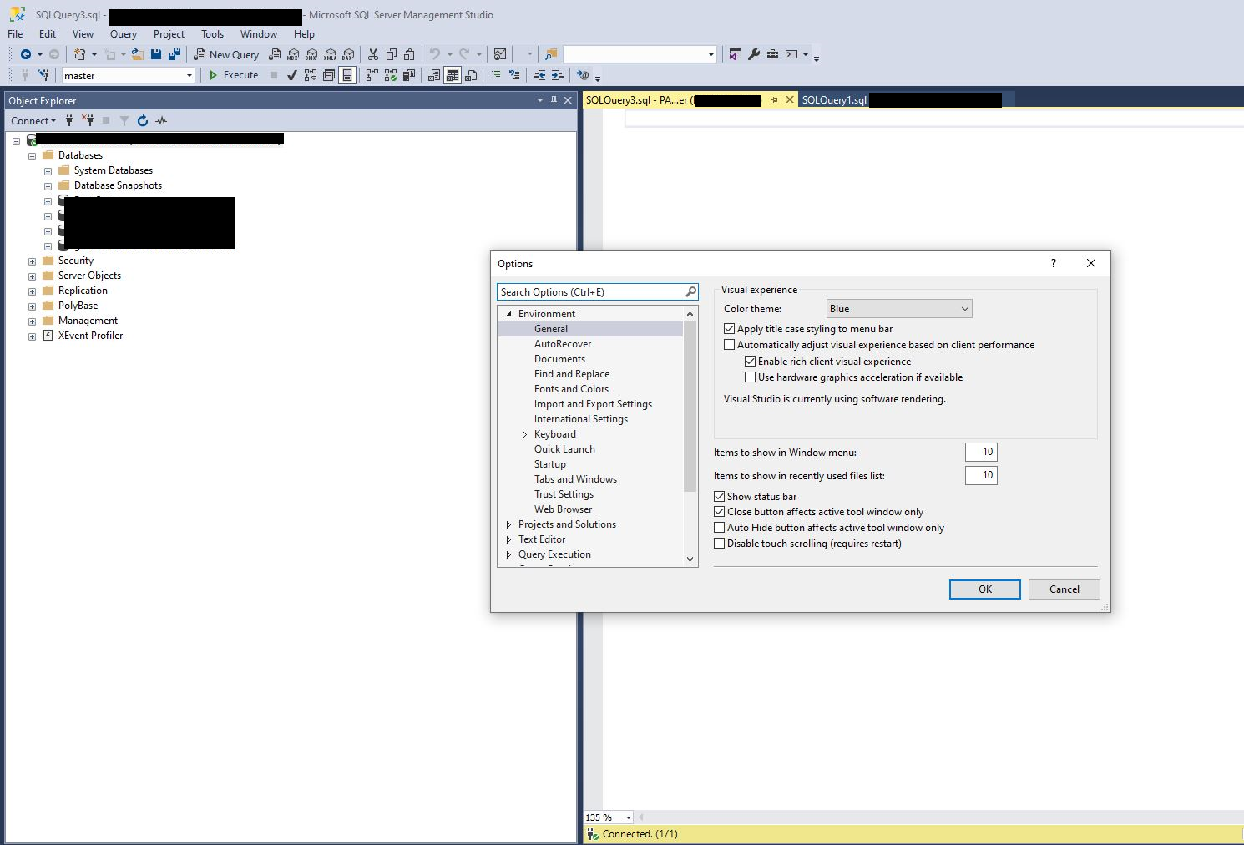The height and width of the screenshot is (845, 1244).
Task: Click the Save (floppy disk) toolbar icon
Action: point(156,54)
